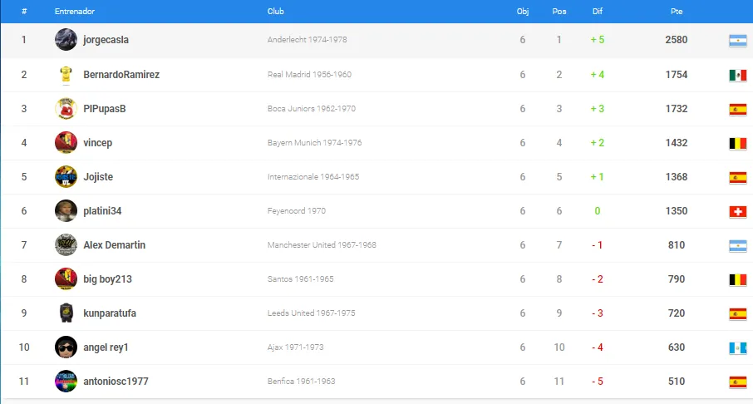Open vincep's avatar crest
This screenshot has width=753, height=404.
coord(66,143)
